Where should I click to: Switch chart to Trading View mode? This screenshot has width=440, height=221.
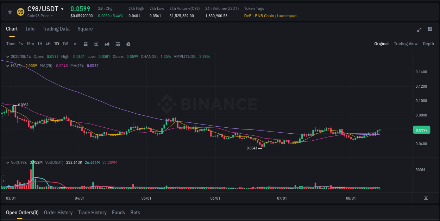406,44
